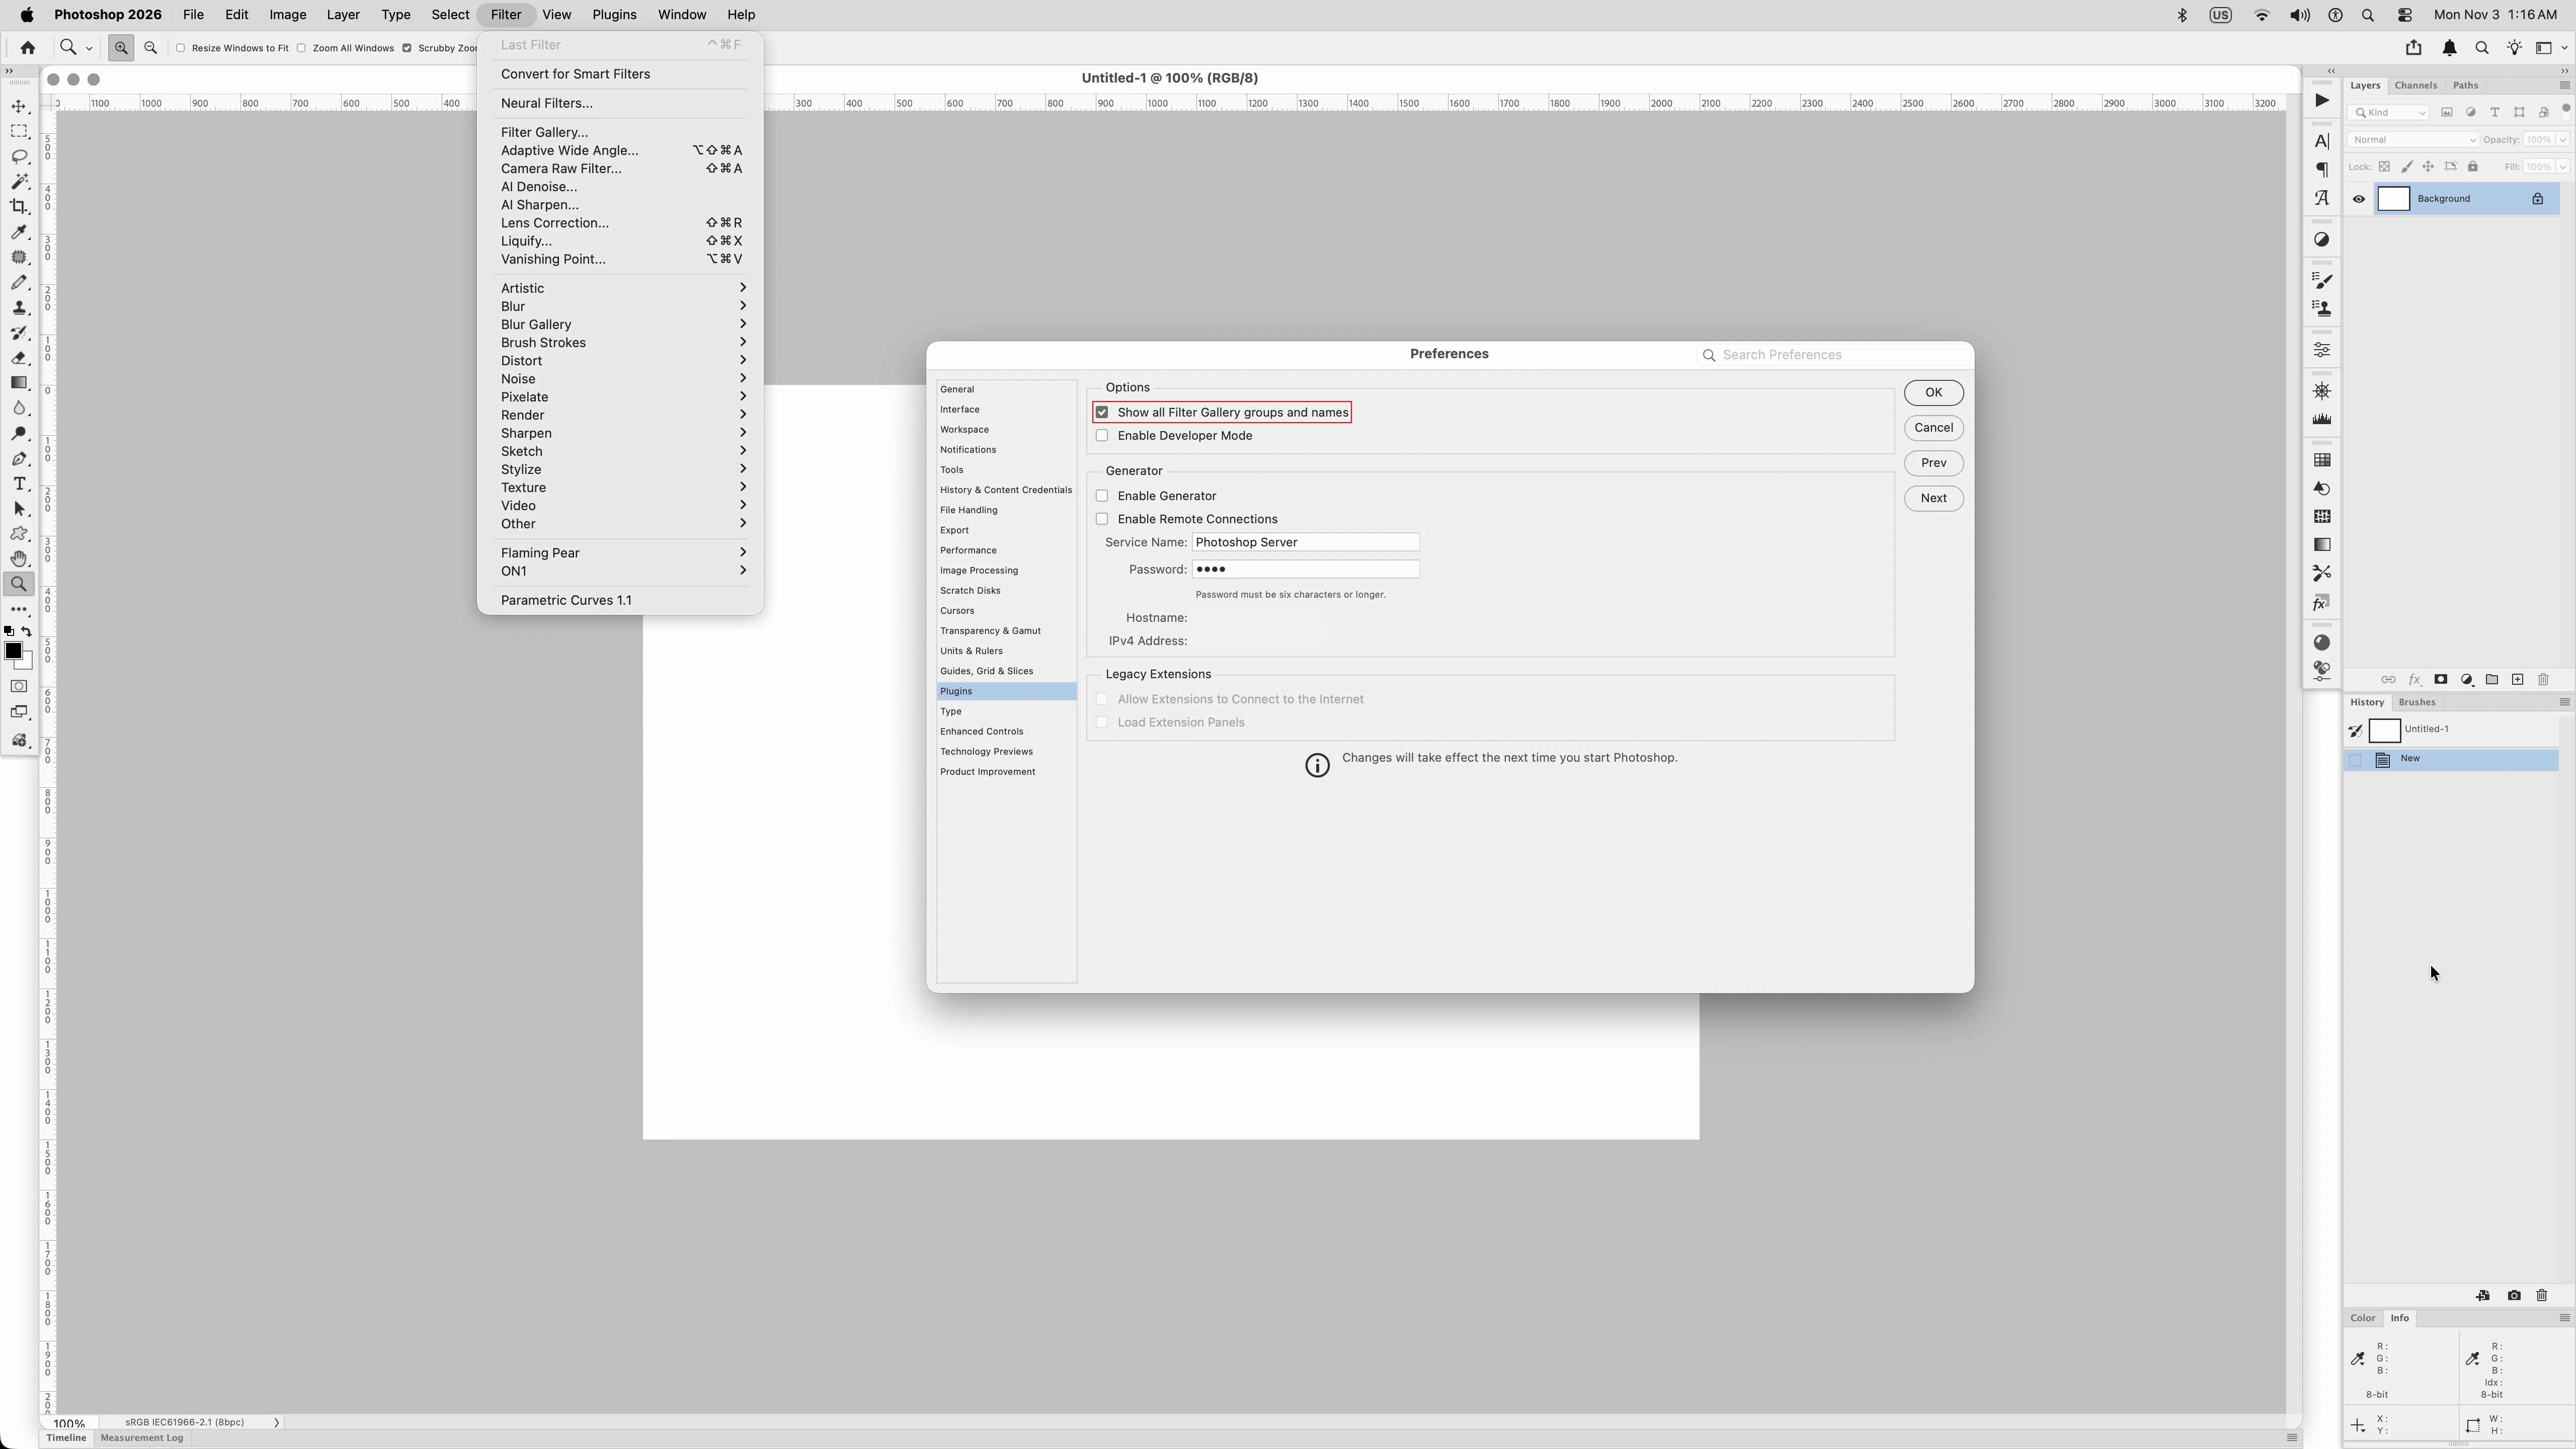
Task: Select the Hand tool
Action: [19, 559]
